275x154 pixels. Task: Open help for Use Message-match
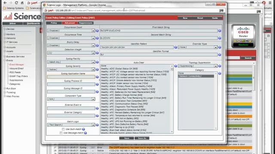86,133
